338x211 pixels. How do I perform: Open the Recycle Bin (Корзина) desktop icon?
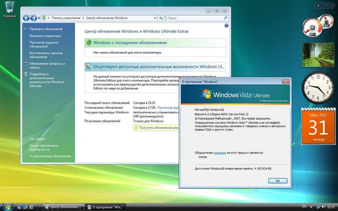(x=10, y=9)
